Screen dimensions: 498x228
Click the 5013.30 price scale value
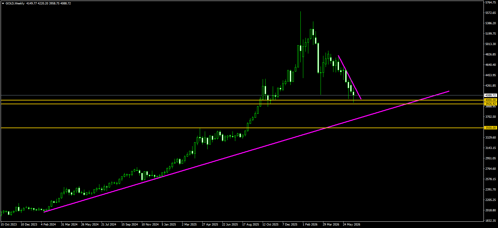pyautogui.click(x=491, y=44)
